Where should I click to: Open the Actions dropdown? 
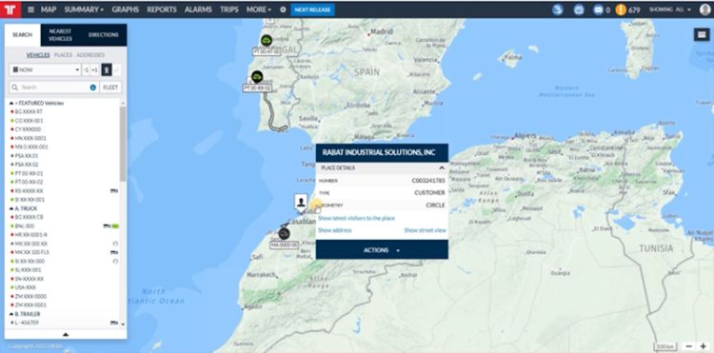point(382,249)
